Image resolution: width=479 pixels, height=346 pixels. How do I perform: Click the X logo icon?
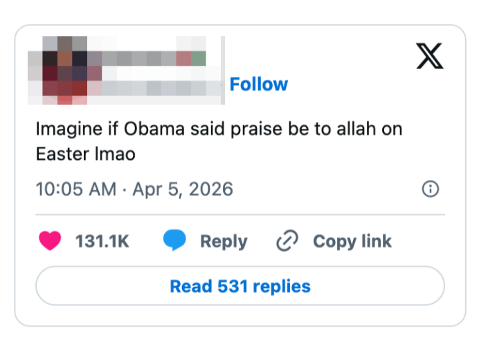click(x=429, y=55)
